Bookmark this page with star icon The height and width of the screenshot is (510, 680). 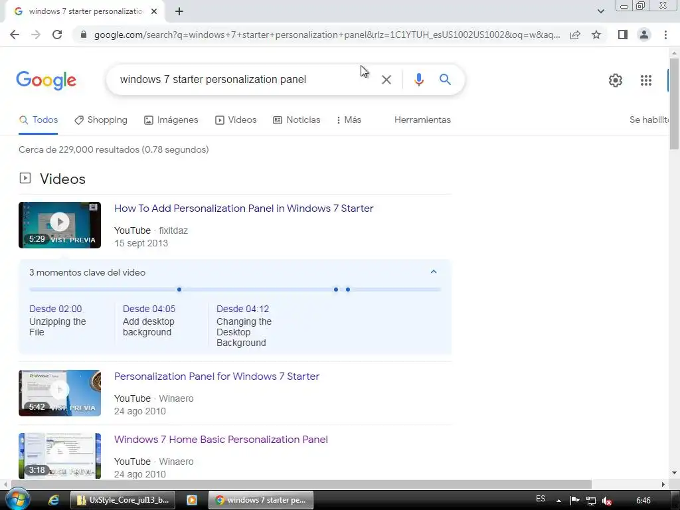coord(596,35)
